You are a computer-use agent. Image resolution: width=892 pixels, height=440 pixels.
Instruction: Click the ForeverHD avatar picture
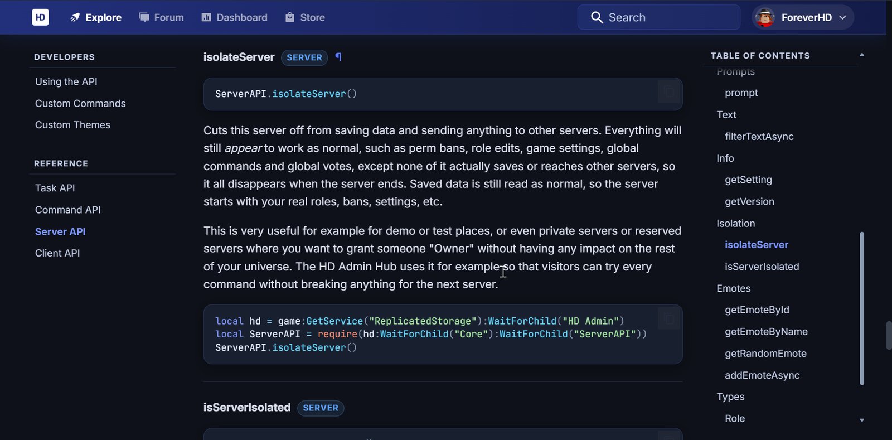(765, 17)
